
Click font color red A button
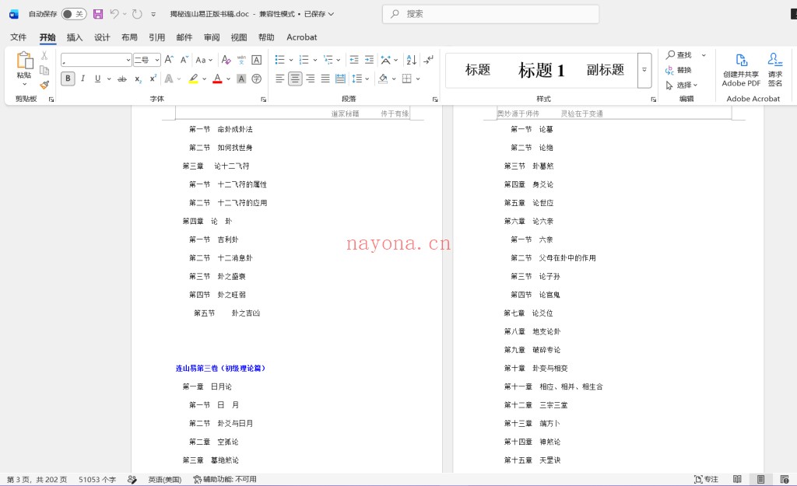[217, 79]
